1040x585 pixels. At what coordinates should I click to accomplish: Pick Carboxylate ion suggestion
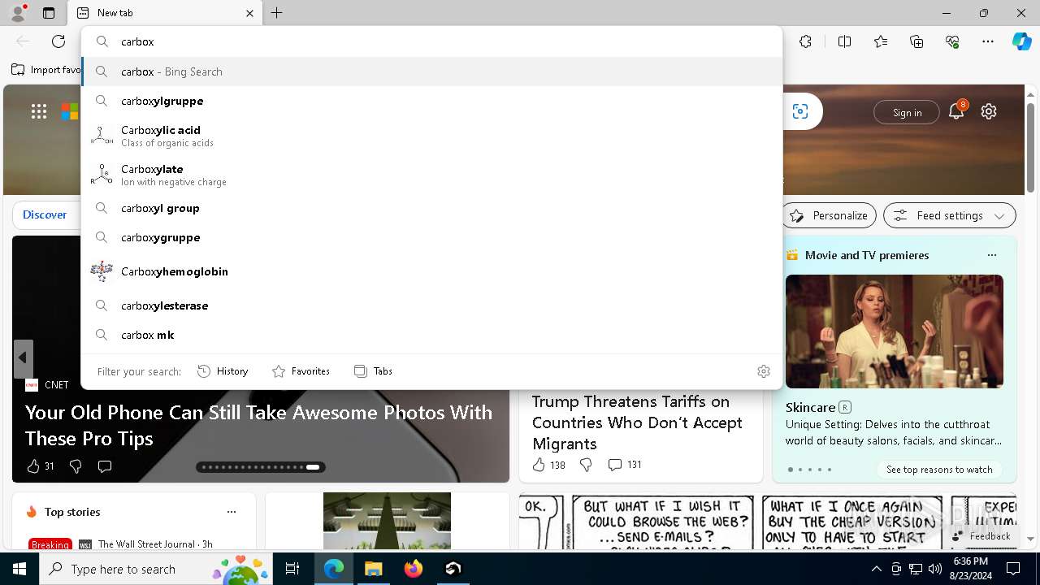click(431, 175)
